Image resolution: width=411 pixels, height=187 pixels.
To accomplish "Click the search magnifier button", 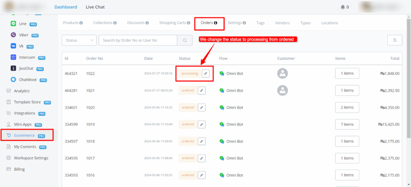I will click(185, 40).
